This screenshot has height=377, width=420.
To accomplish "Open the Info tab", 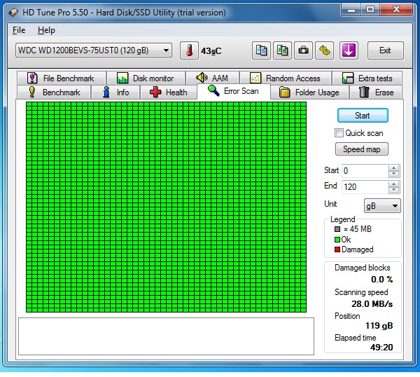I will pos(115,92).
